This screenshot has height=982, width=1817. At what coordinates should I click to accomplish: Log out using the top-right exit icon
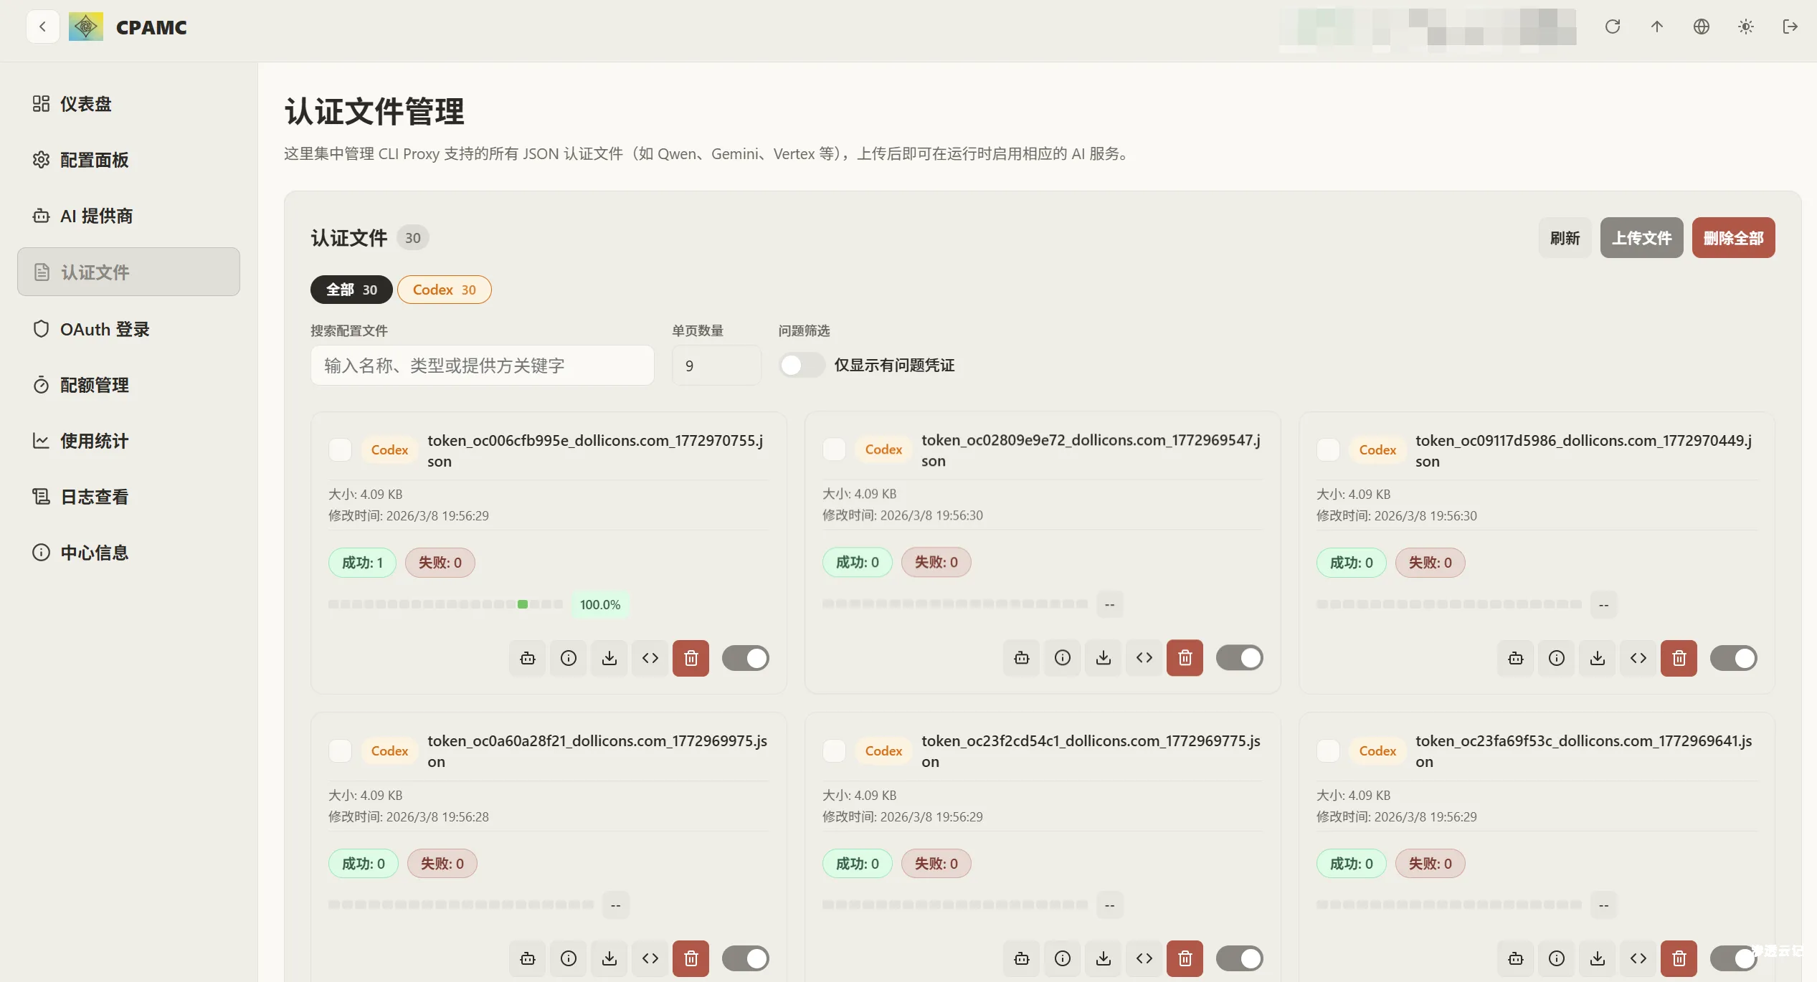1790,27
